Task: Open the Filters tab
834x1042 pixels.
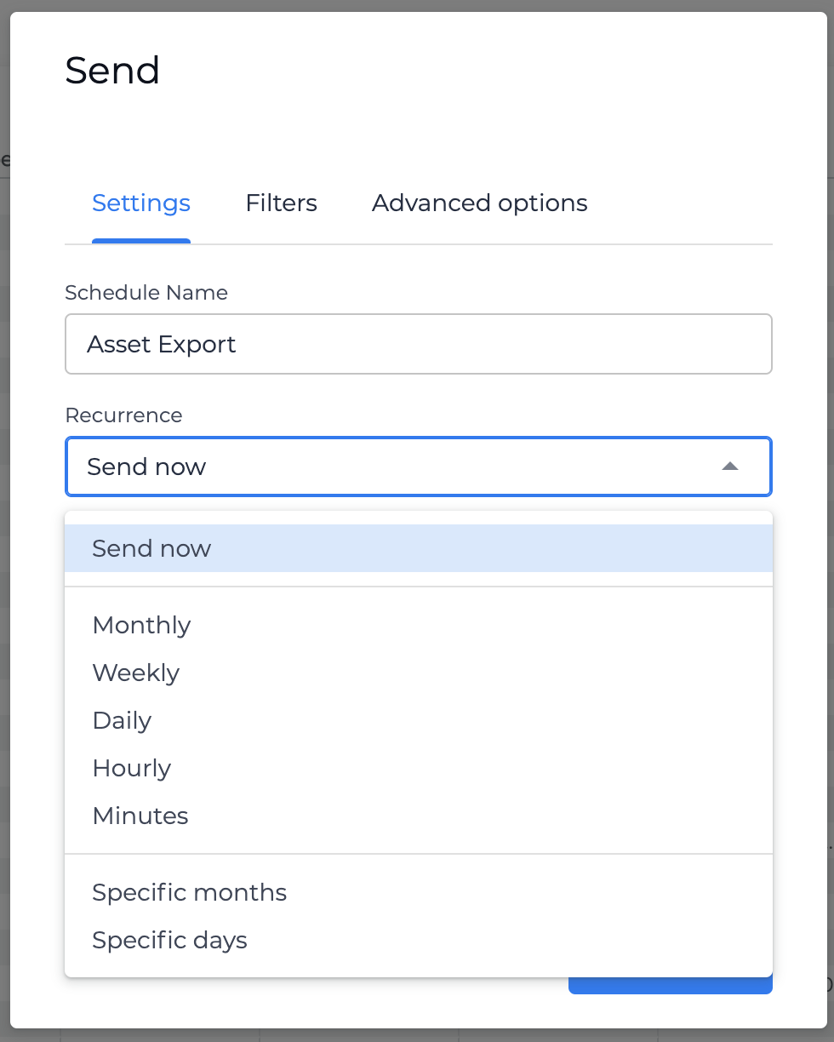Action: click(x=281, y=203)
